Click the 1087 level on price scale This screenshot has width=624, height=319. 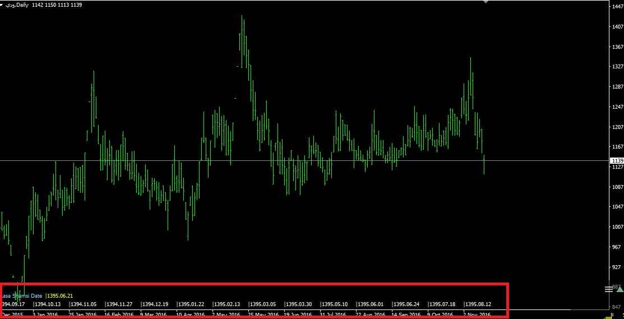tap(617, 187)
